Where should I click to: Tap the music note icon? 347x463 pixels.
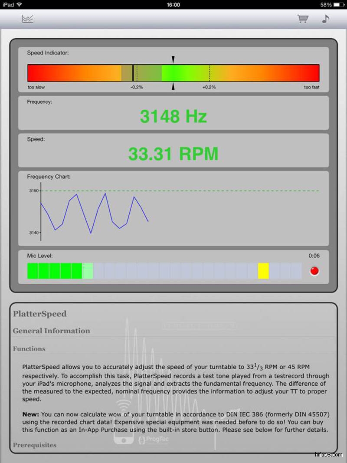[325, 19]
